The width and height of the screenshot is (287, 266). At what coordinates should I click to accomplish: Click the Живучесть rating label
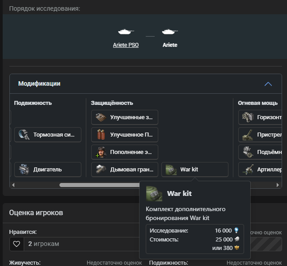(25, 263)
